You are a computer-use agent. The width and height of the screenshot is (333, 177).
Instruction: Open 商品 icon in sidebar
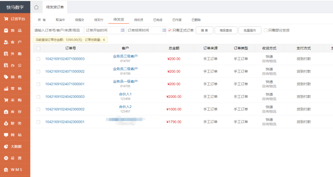(x=6, y=31)
